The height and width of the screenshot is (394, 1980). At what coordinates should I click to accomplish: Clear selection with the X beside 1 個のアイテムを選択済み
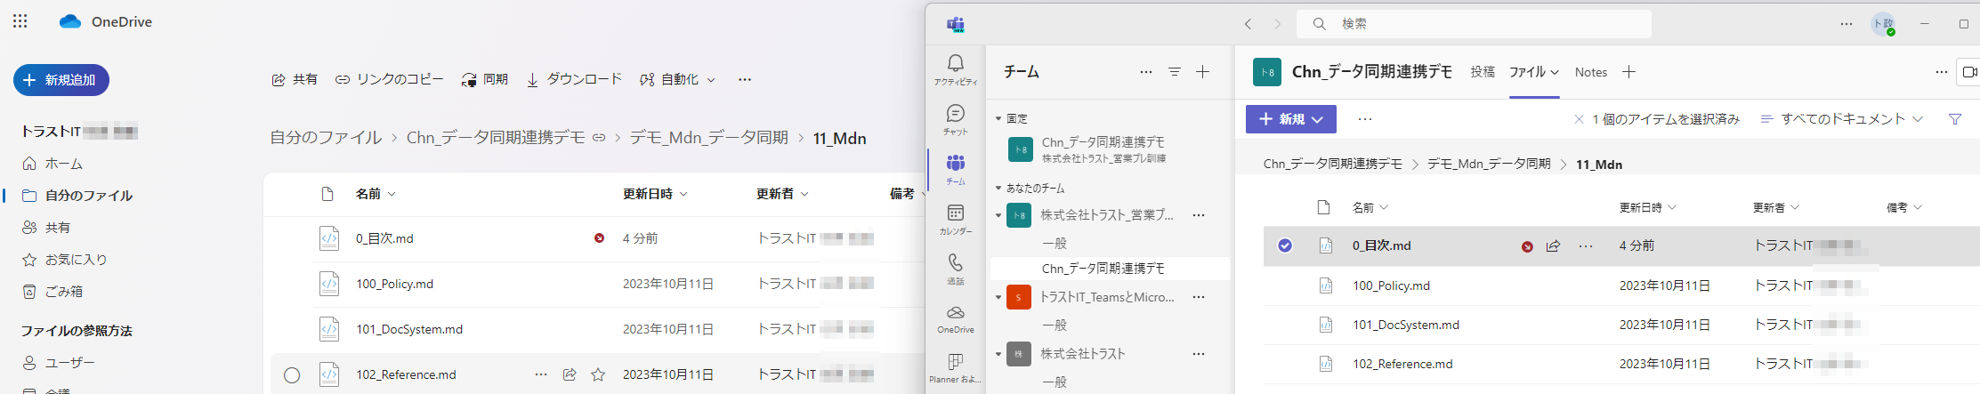[1579, 119]
